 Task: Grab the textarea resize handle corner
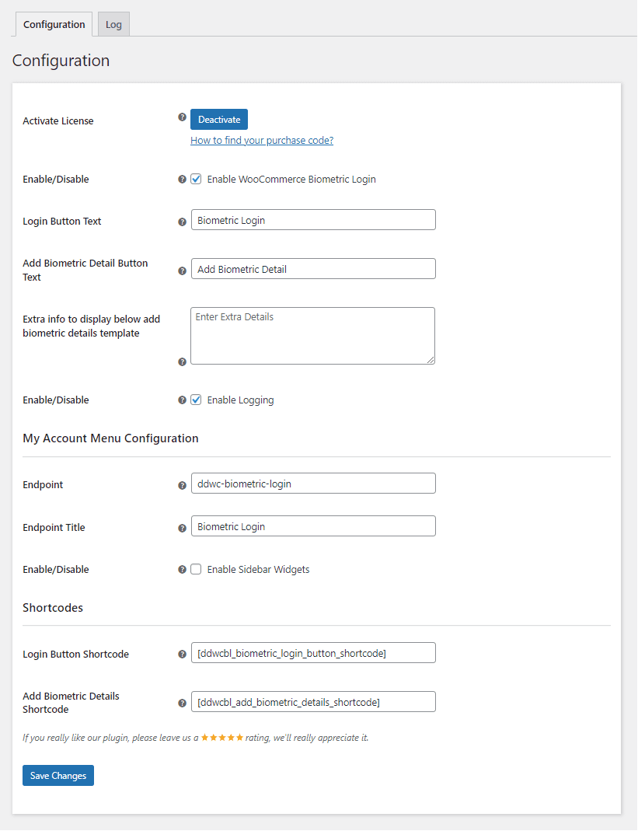[431, 360]
